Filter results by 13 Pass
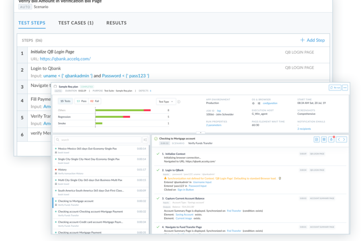 (81, 102)
